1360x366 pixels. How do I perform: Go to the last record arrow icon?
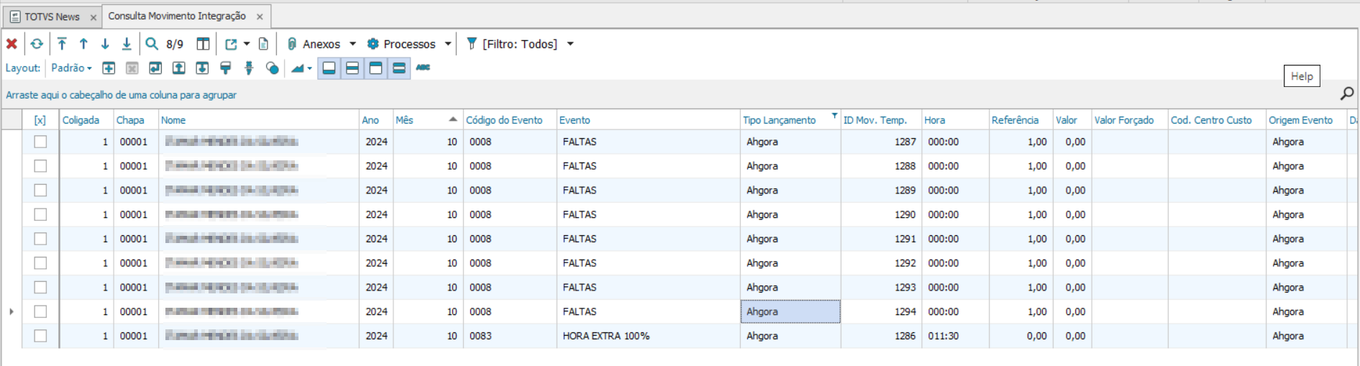(x=127, y=44)
